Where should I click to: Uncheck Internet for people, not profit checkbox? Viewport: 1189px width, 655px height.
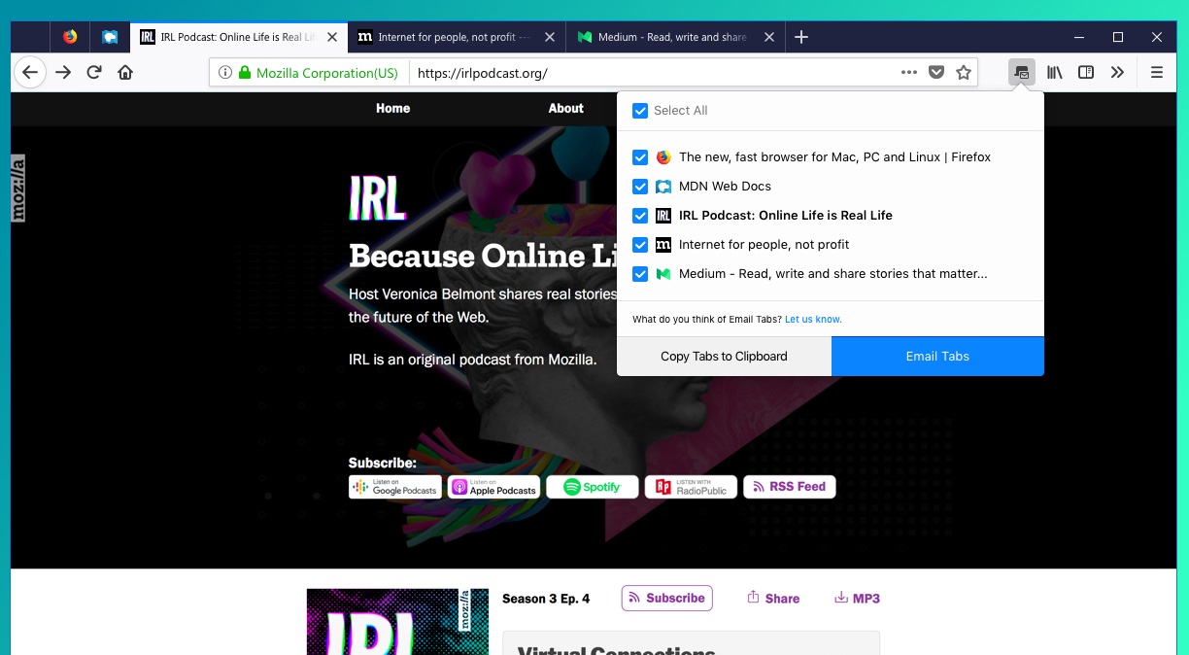point(640,245)
